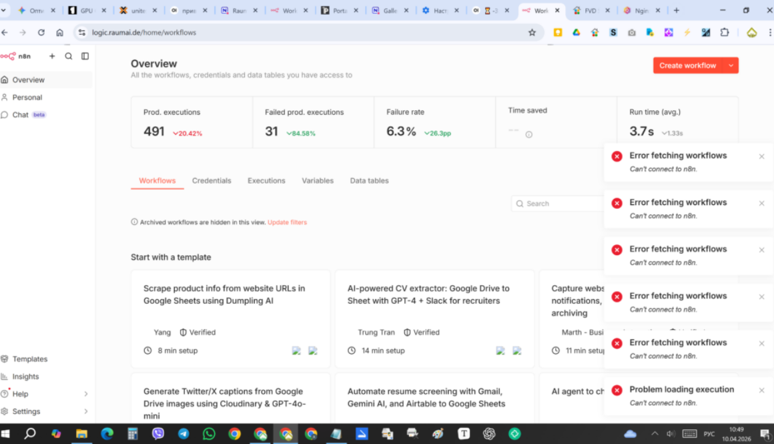Click the Create workflow button
The width and height of the screenshot is (774, 444).
(688, 65)
